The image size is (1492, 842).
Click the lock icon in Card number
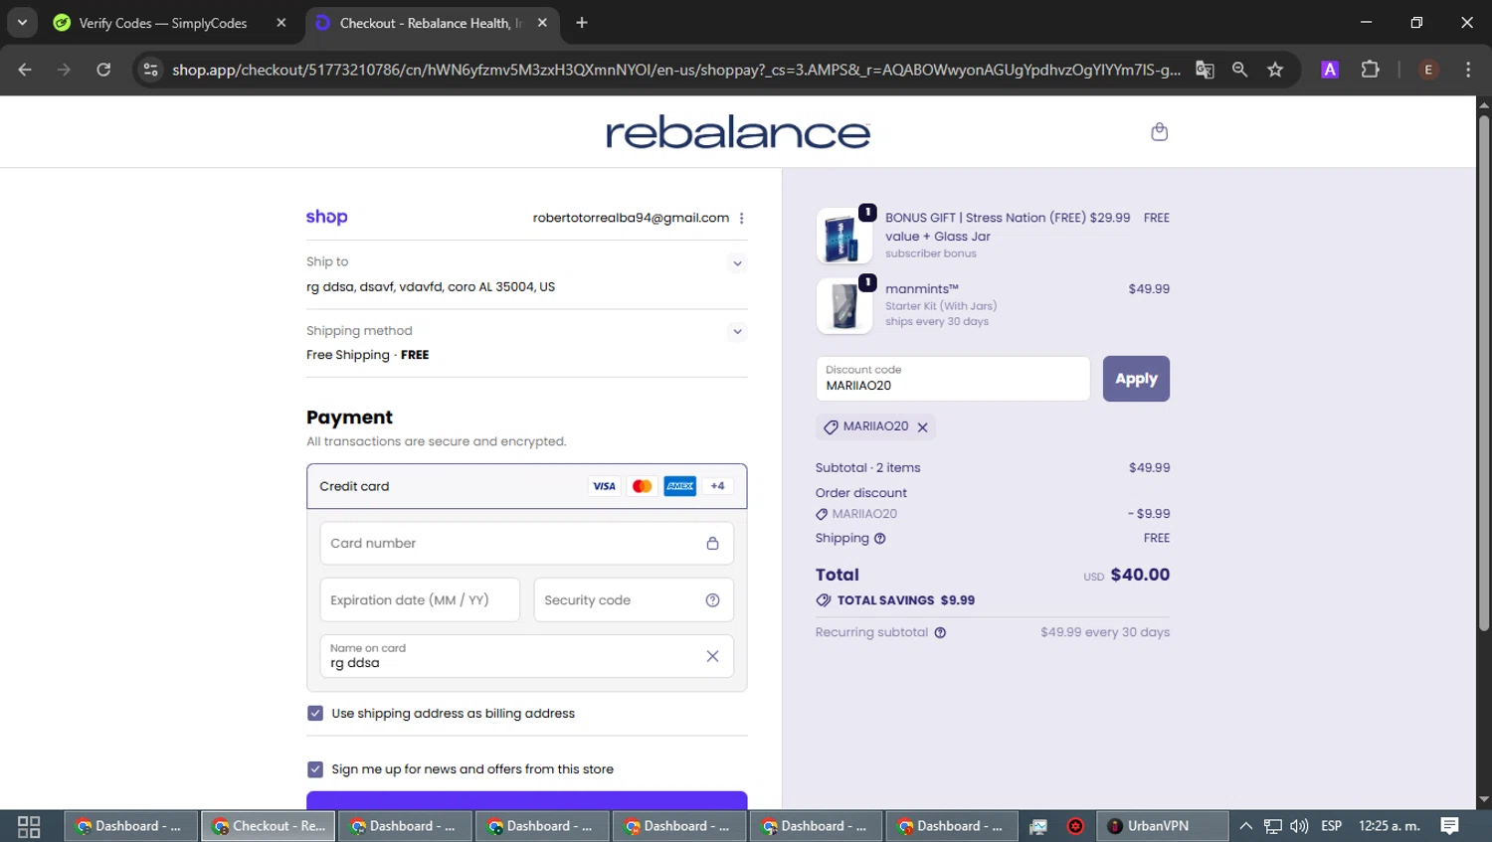(x=712, y=543)
